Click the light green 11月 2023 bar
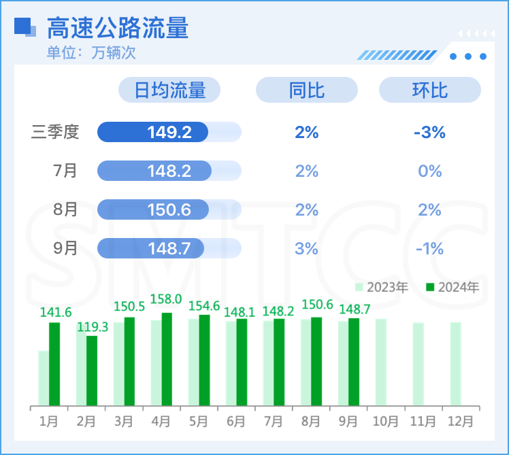 [x=418, y=364]
